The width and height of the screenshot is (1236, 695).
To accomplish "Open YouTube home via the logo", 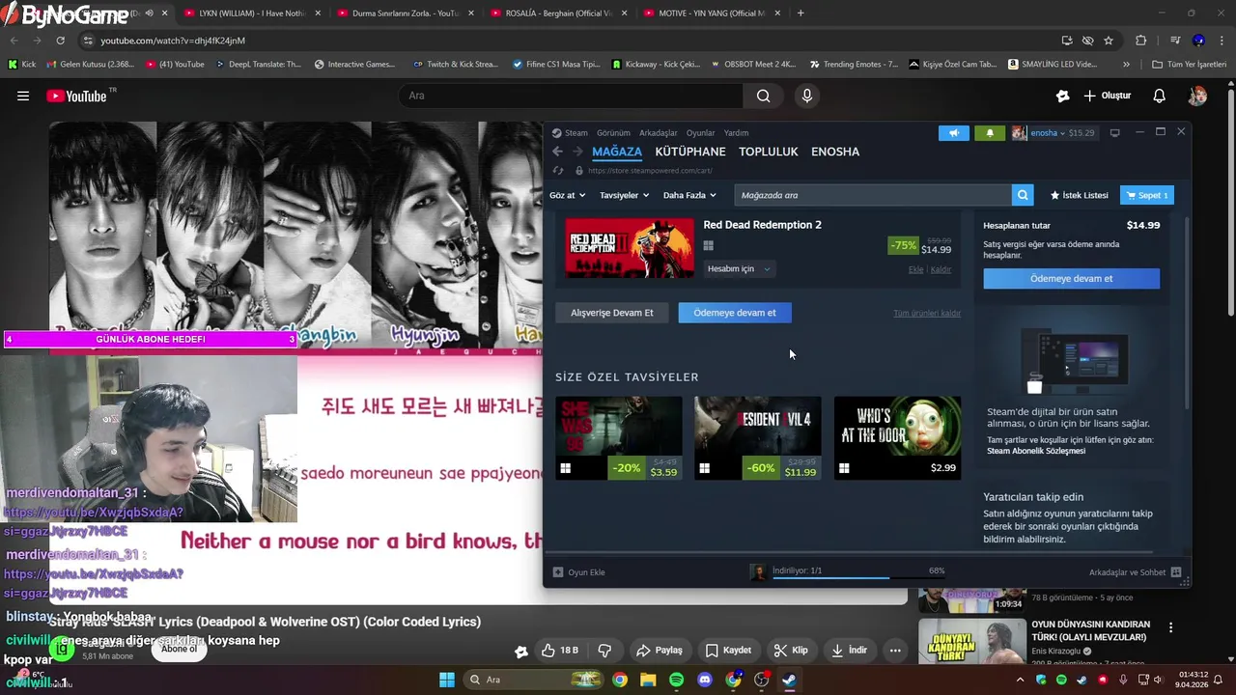I will click(x=76, y=96).
